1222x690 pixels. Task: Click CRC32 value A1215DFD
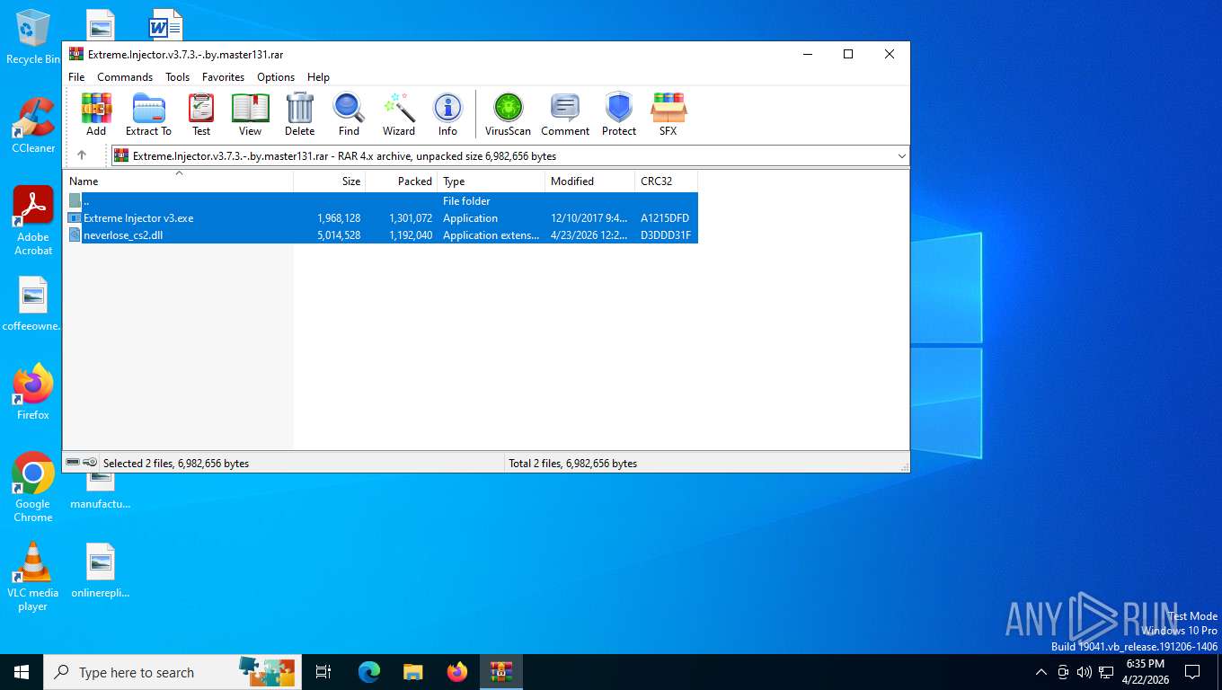click(665, 218)
